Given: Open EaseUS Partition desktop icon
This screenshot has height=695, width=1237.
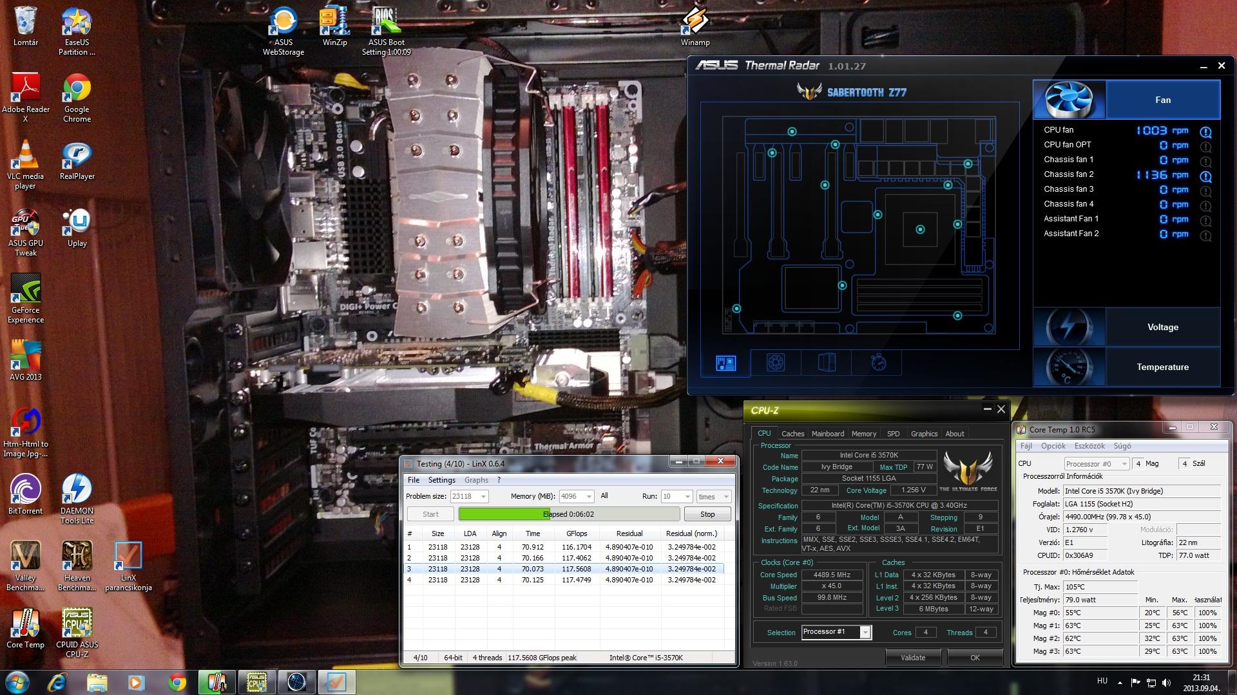Looking at the screenshot, I should (x=77, y=31).
